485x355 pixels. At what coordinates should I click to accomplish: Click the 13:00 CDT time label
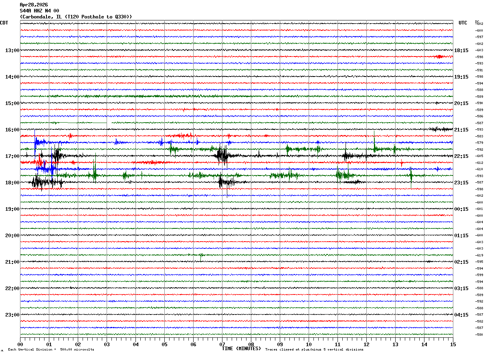tap(12, 50)
